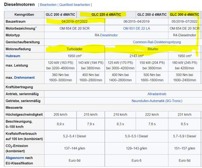Select the 8,3 s acceleration cell

click(120, 124)
